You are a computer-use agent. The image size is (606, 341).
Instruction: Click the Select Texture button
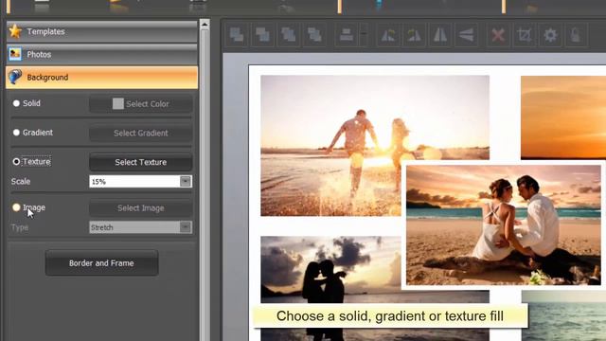(x=141, y=162)
